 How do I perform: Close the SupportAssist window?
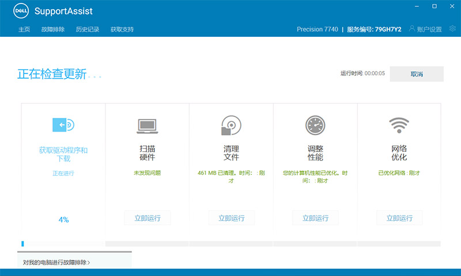[452, 6]
